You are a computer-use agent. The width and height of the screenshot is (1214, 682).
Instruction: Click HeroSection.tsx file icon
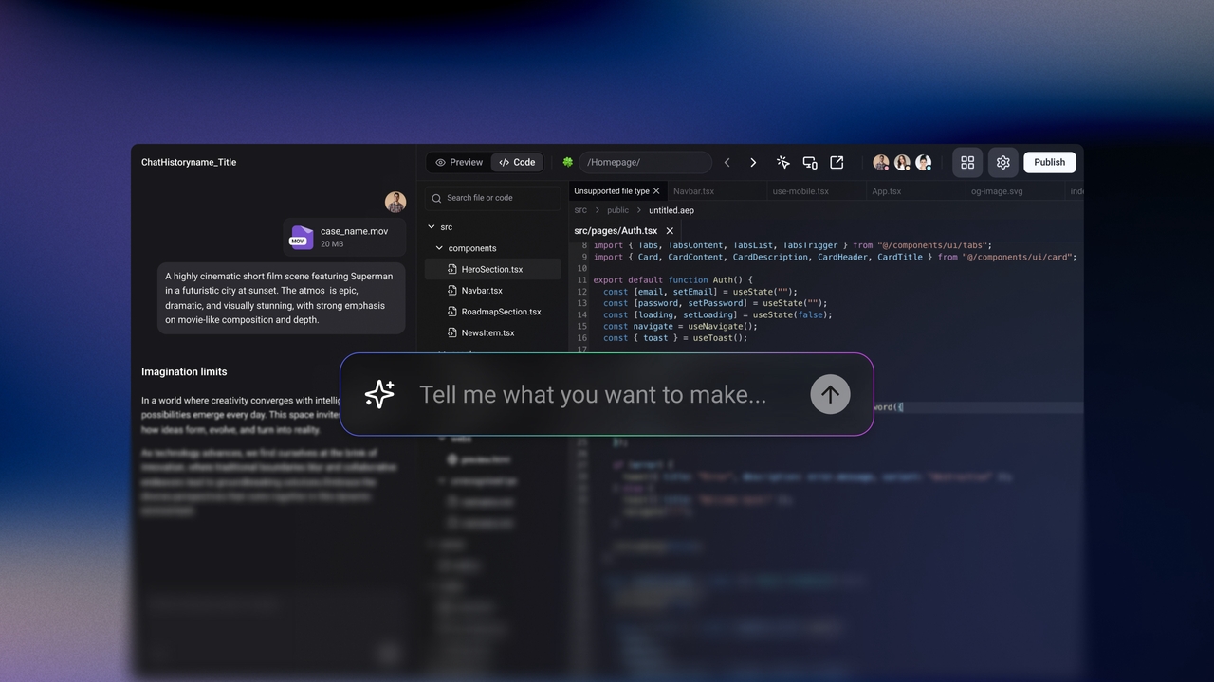[x=452, y=269]
